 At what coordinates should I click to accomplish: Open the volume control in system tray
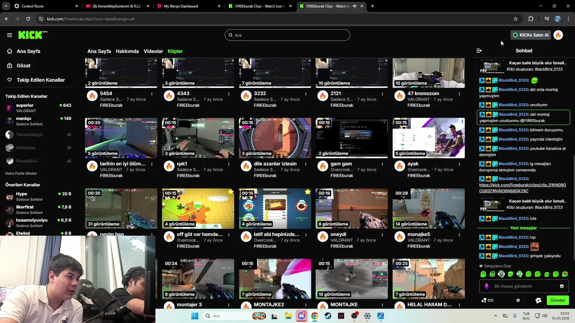544,316
